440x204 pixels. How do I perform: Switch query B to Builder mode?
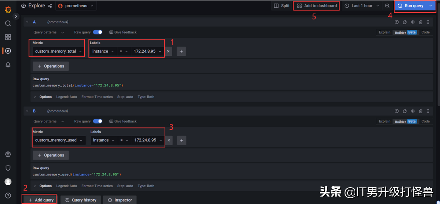[406, 121]
